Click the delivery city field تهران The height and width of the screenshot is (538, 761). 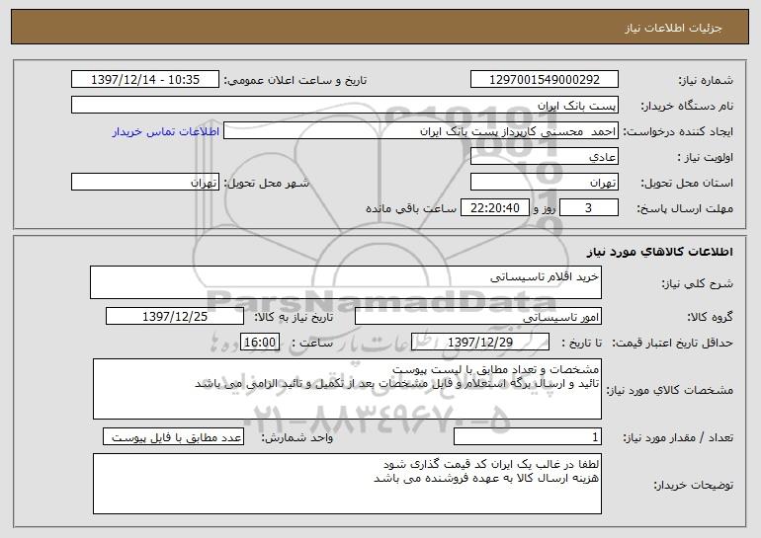[145, 183]
